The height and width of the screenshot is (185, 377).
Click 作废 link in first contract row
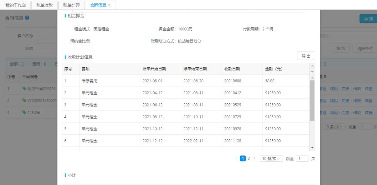click(357, 88)
